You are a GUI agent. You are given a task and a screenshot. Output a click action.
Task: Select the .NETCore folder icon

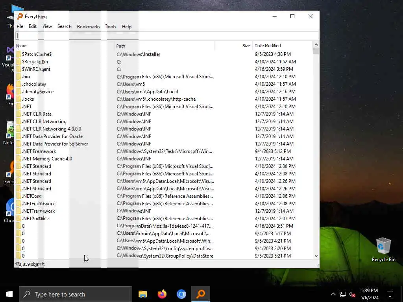18,196
